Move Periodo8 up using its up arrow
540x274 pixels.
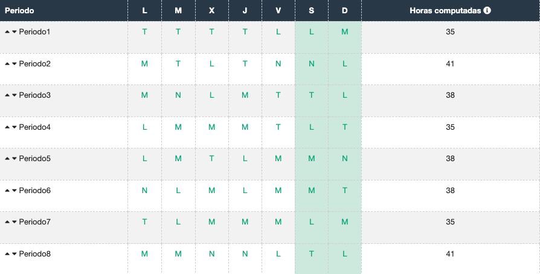pos(7,254)
